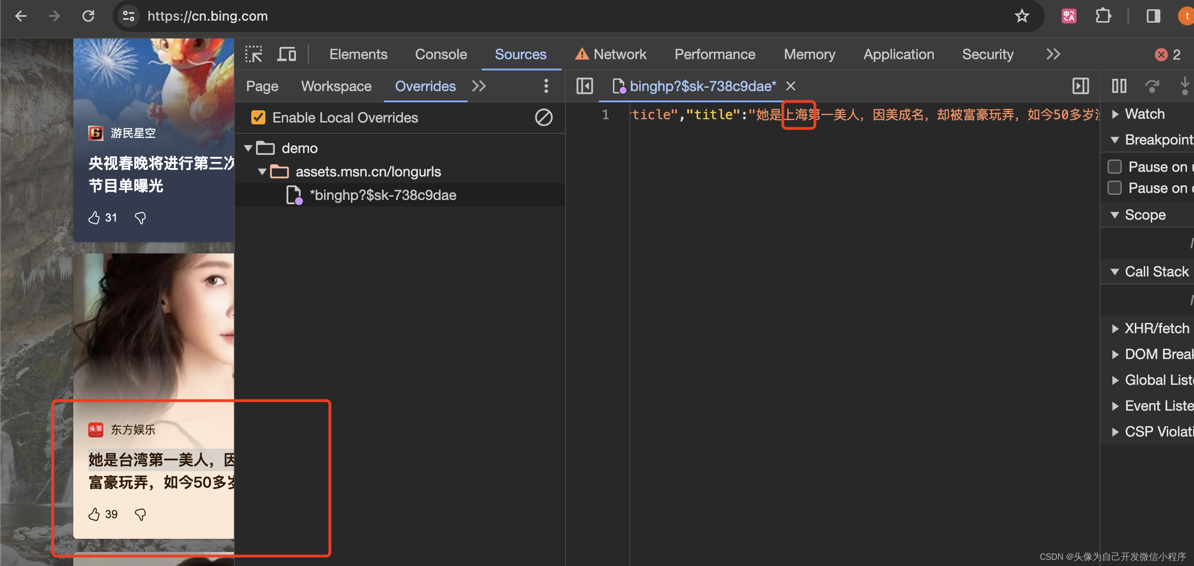The image size is (1194, 566).
Task: Clear overrides configuration icon
Action: tap(543, 117)
